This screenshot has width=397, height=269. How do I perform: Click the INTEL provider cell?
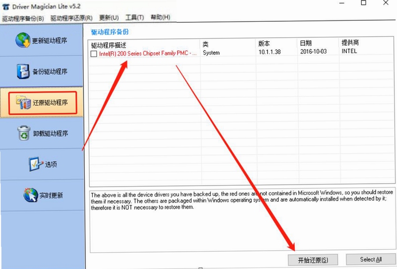coord(349,51)
